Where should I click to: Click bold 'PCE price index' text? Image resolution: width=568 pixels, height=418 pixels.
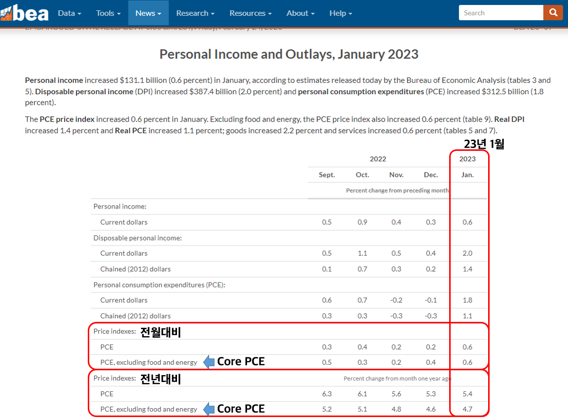pos(67,119)
